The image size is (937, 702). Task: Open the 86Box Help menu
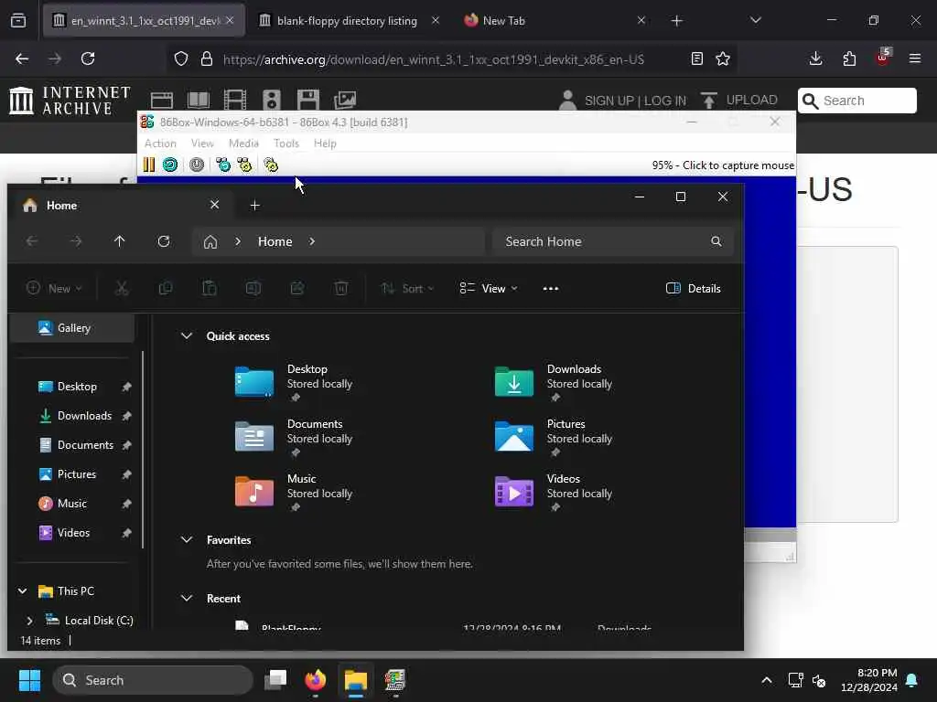click(325, 144)
